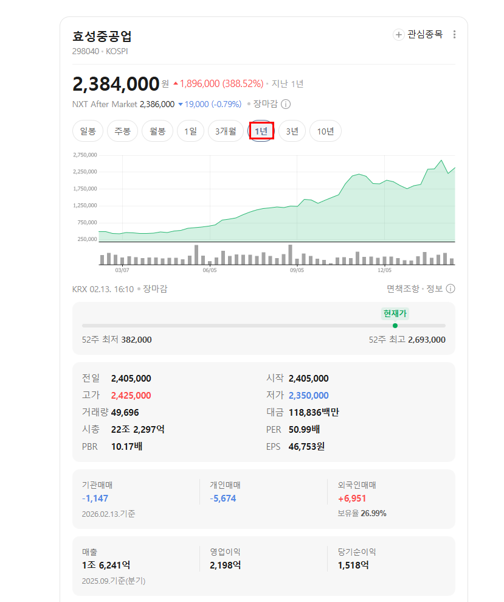Click the 매출 1조 6,241억 value
The height and width of the screenshot is (602, 504).
[x=106, y=565]
